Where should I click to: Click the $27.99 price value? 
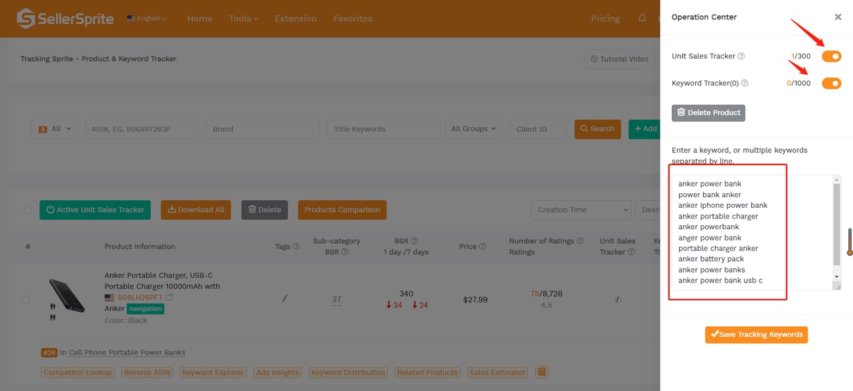(x=475, y=300)
